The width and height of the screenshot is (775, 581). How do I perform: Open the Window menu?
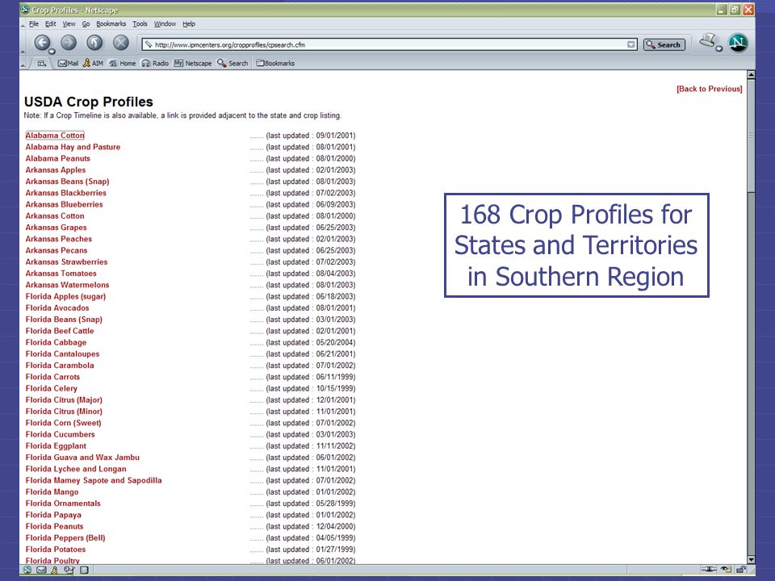[x=165, y=23]
